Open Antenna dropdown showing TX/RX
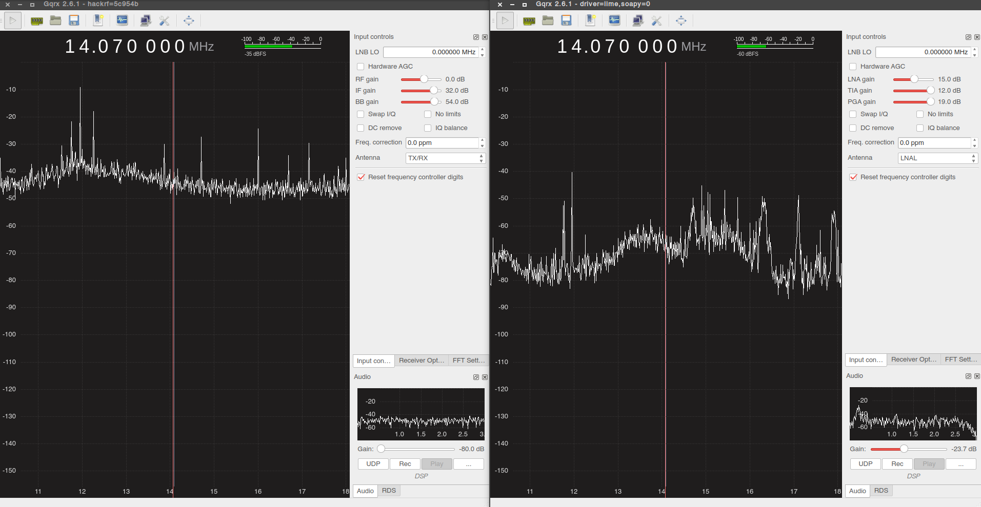The height and width of the screenshot is (507, 981). pos(445,158)
